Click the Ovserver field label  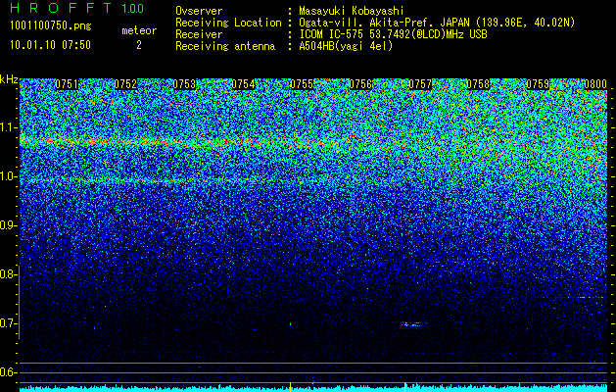[199, 11]
